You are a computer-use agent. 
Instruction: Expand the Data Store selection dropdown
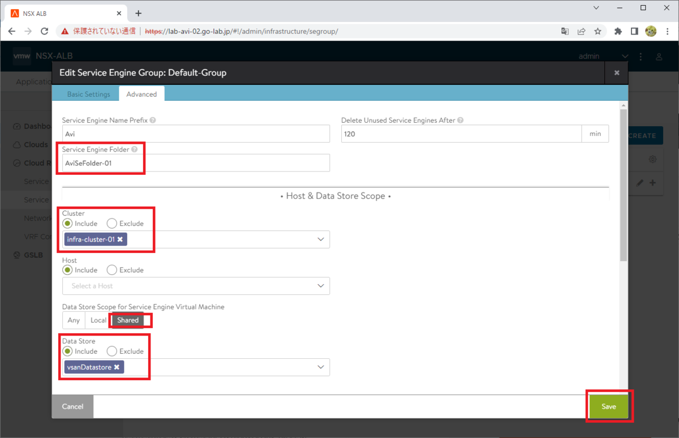pyautogui.click(x=321, y=367)
